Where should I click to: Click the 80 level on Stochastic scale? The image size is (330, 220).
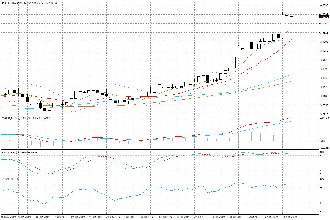click(321, 156)
